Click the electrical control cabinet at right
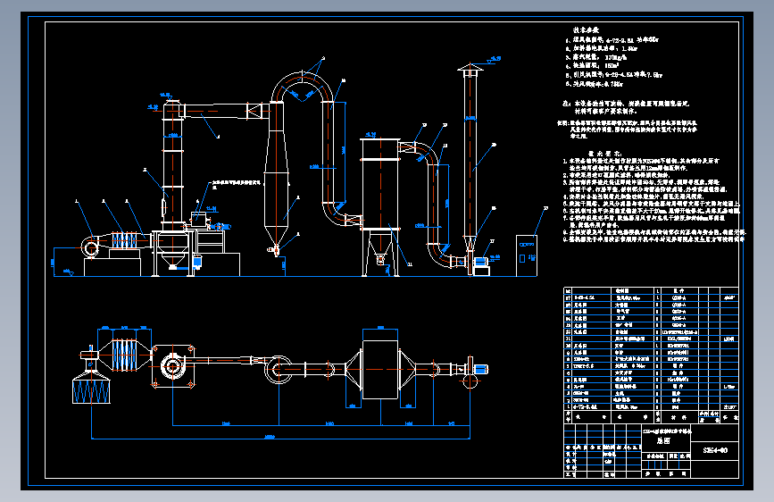The height and width of the screenshot is (502, 774). (527, 255)
